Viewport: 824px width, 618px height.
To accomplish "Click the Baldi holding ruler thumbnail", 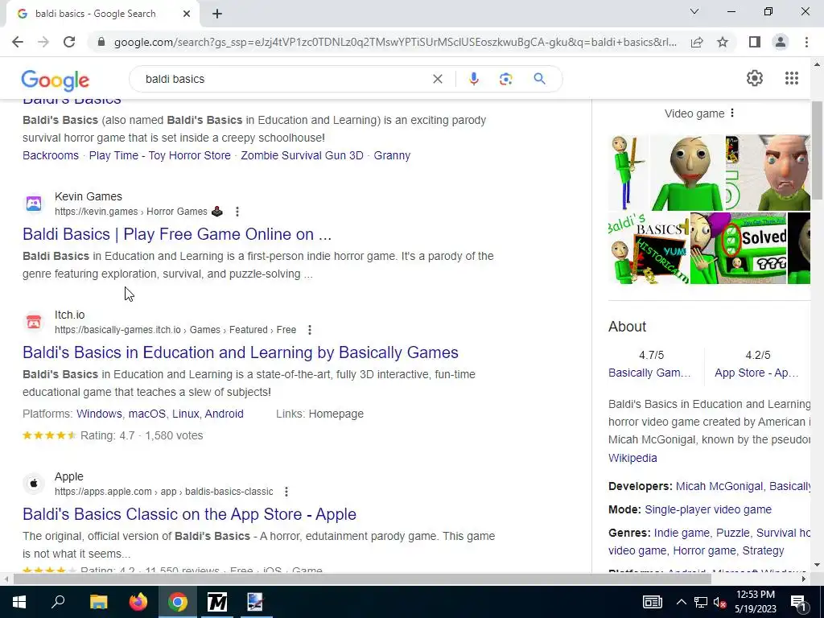I will tap(628, 172).
